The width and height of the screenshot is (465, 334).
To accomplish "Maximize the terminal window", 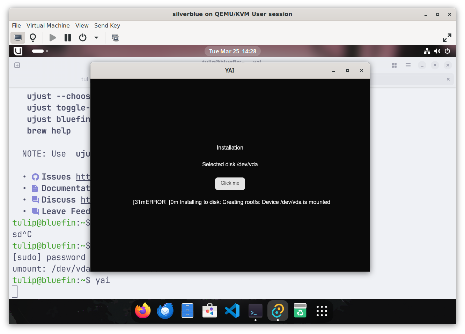I will (435, 65).
